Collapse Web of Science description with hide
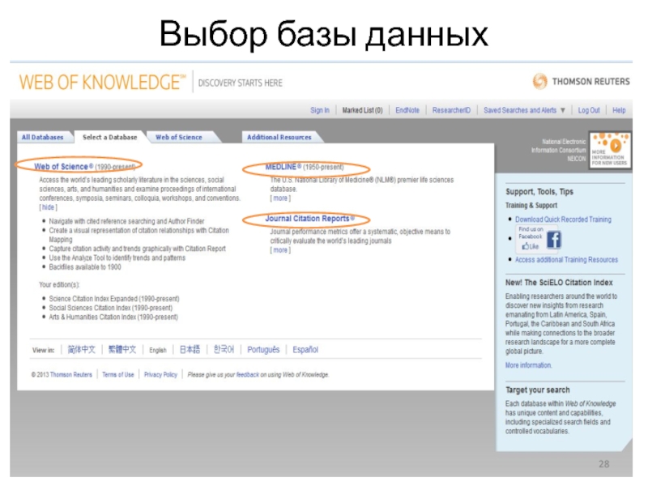This screenshot has width=648, height=486. (x=48, y=207)
